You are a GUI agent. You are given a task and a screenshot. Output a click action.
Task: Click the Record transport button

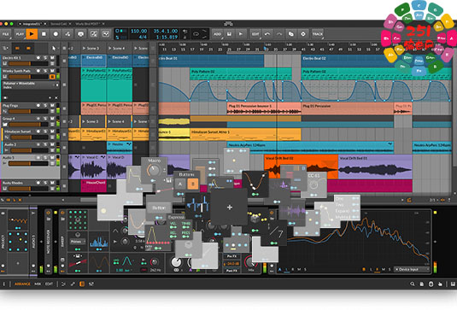click(56, 34)
